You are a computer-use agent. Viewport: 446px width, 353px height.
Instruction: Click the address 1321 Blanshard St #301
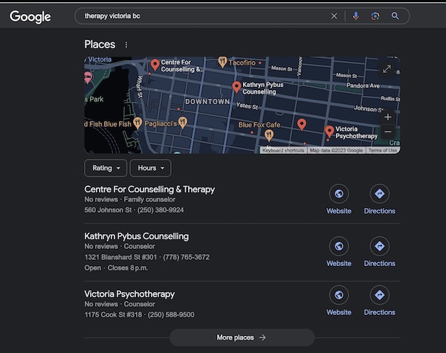(x=120, y=257)
